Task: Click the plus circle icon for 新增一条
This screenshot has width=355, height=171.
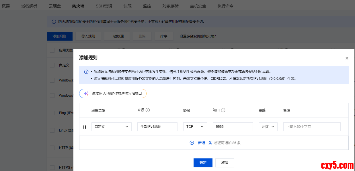Action: coord(192,143)
